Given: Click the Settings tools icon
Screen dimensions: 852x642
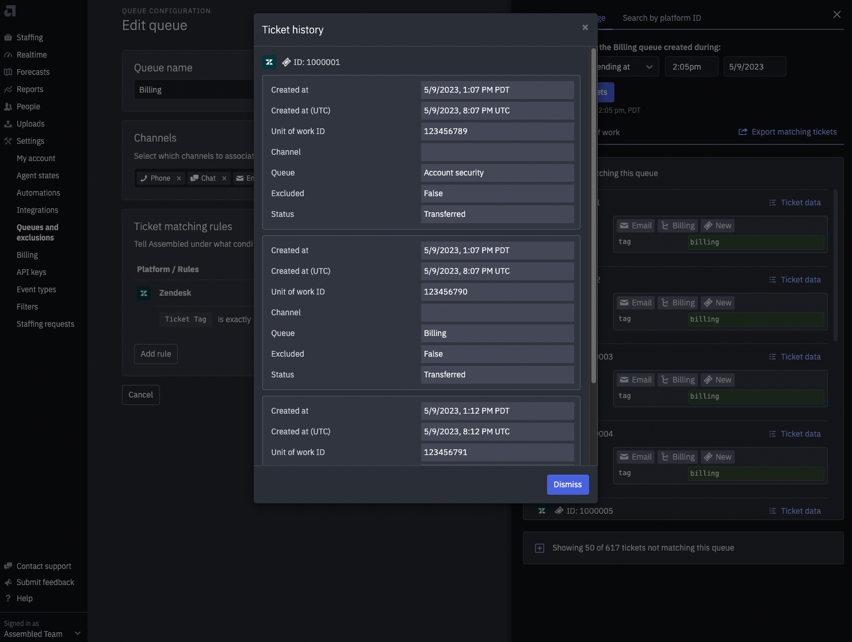Looking at the screenshot, I should 8,141.
